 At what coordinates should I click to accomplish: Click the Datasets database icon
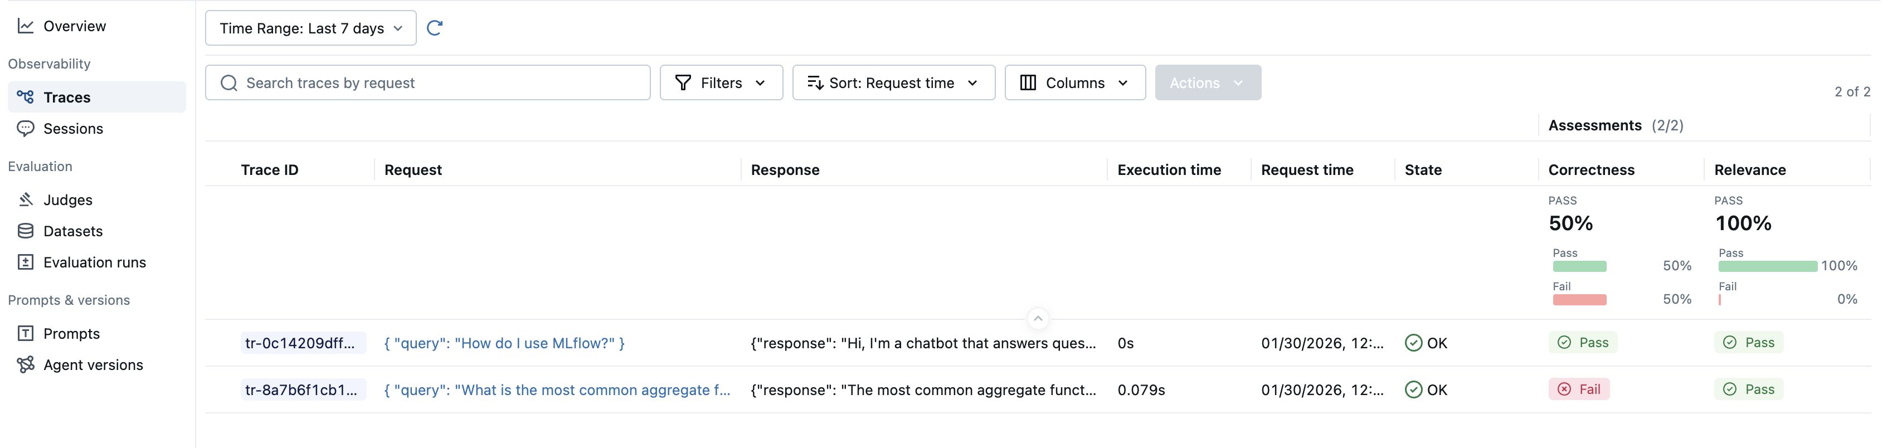click(x=25, y=231)
